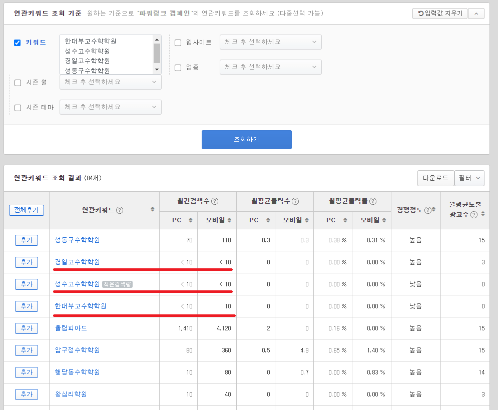Sort by 월간검색수 모바일 column
This screenshot has height=410, width=498.
point(229,220)
